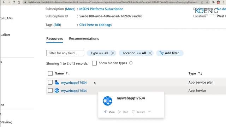Open the MSDN Platforms Subscription link

[x=101, y=9]
